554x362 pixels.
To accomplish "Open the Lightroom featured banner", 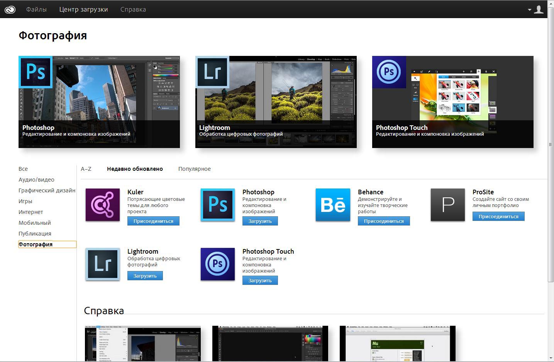I will click(276, 102).
